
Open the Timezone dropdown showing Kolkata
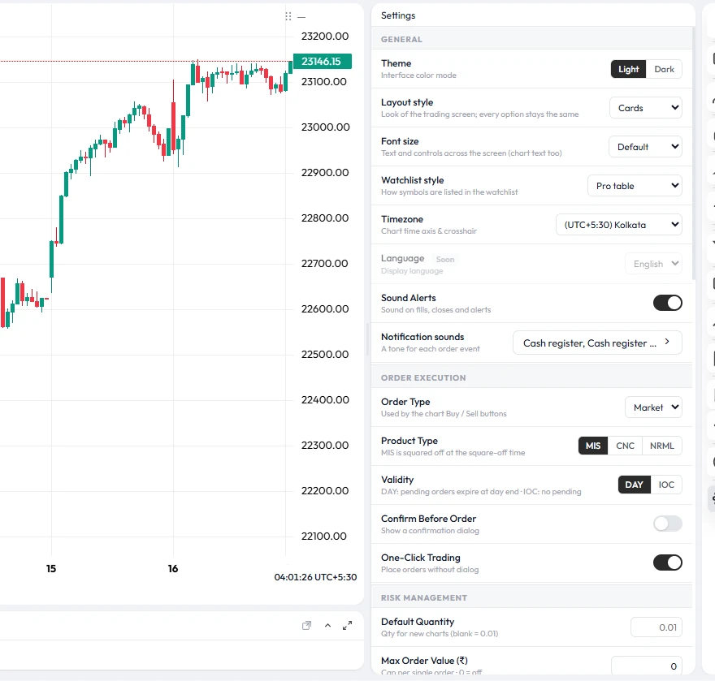(619, 225)
